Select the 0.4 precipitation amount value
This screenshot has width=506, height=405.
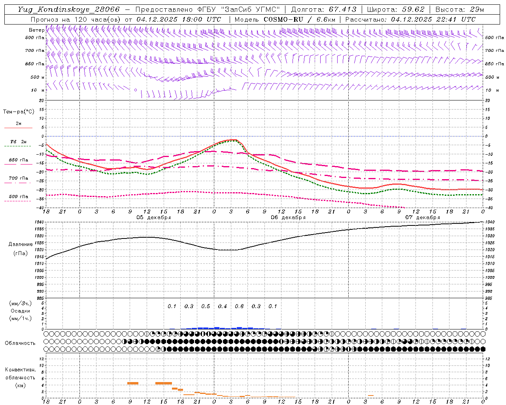223,307
